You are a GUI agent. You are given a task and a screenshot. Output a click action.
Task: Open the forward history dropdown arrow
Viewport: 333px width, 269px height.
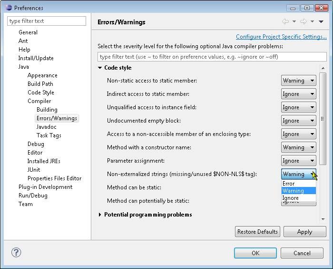(x=312, y=21)
